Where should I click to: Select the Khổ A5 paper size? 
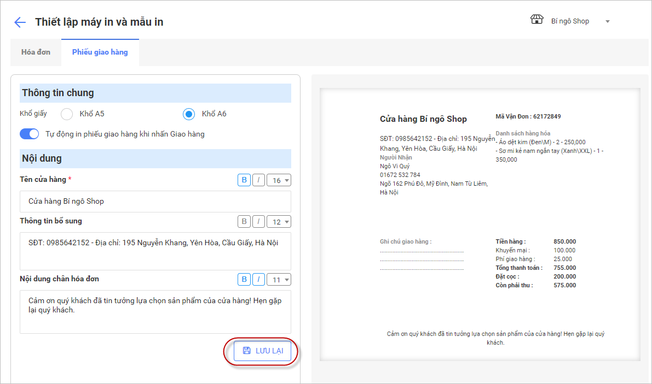pos(67,114)
